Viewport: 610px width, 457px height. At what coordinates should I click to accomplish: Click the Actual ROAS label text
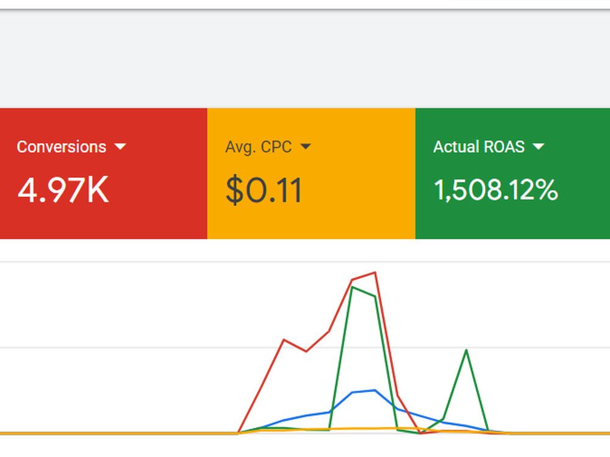[479, 147]
